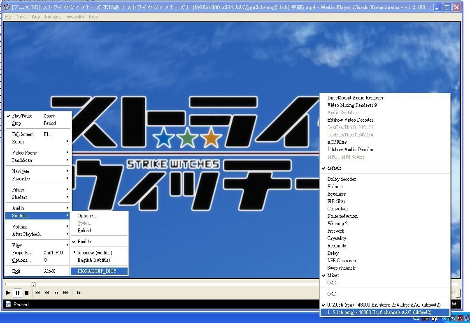Click the ffdshow audio (FFa) tray icon
470x323 pixels.
[453, 318]
